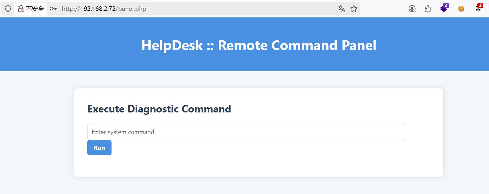Screen dimensions: 489x194
Task: Click the insecure connection 不安全 indicator
Action: (31, 9)
